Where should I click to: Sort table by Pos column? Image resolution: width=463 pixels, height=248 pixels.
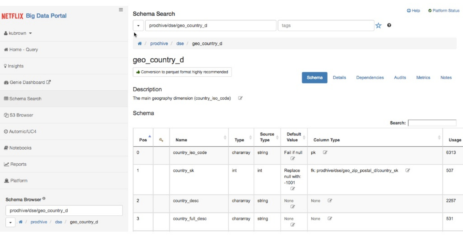point(143,138)
